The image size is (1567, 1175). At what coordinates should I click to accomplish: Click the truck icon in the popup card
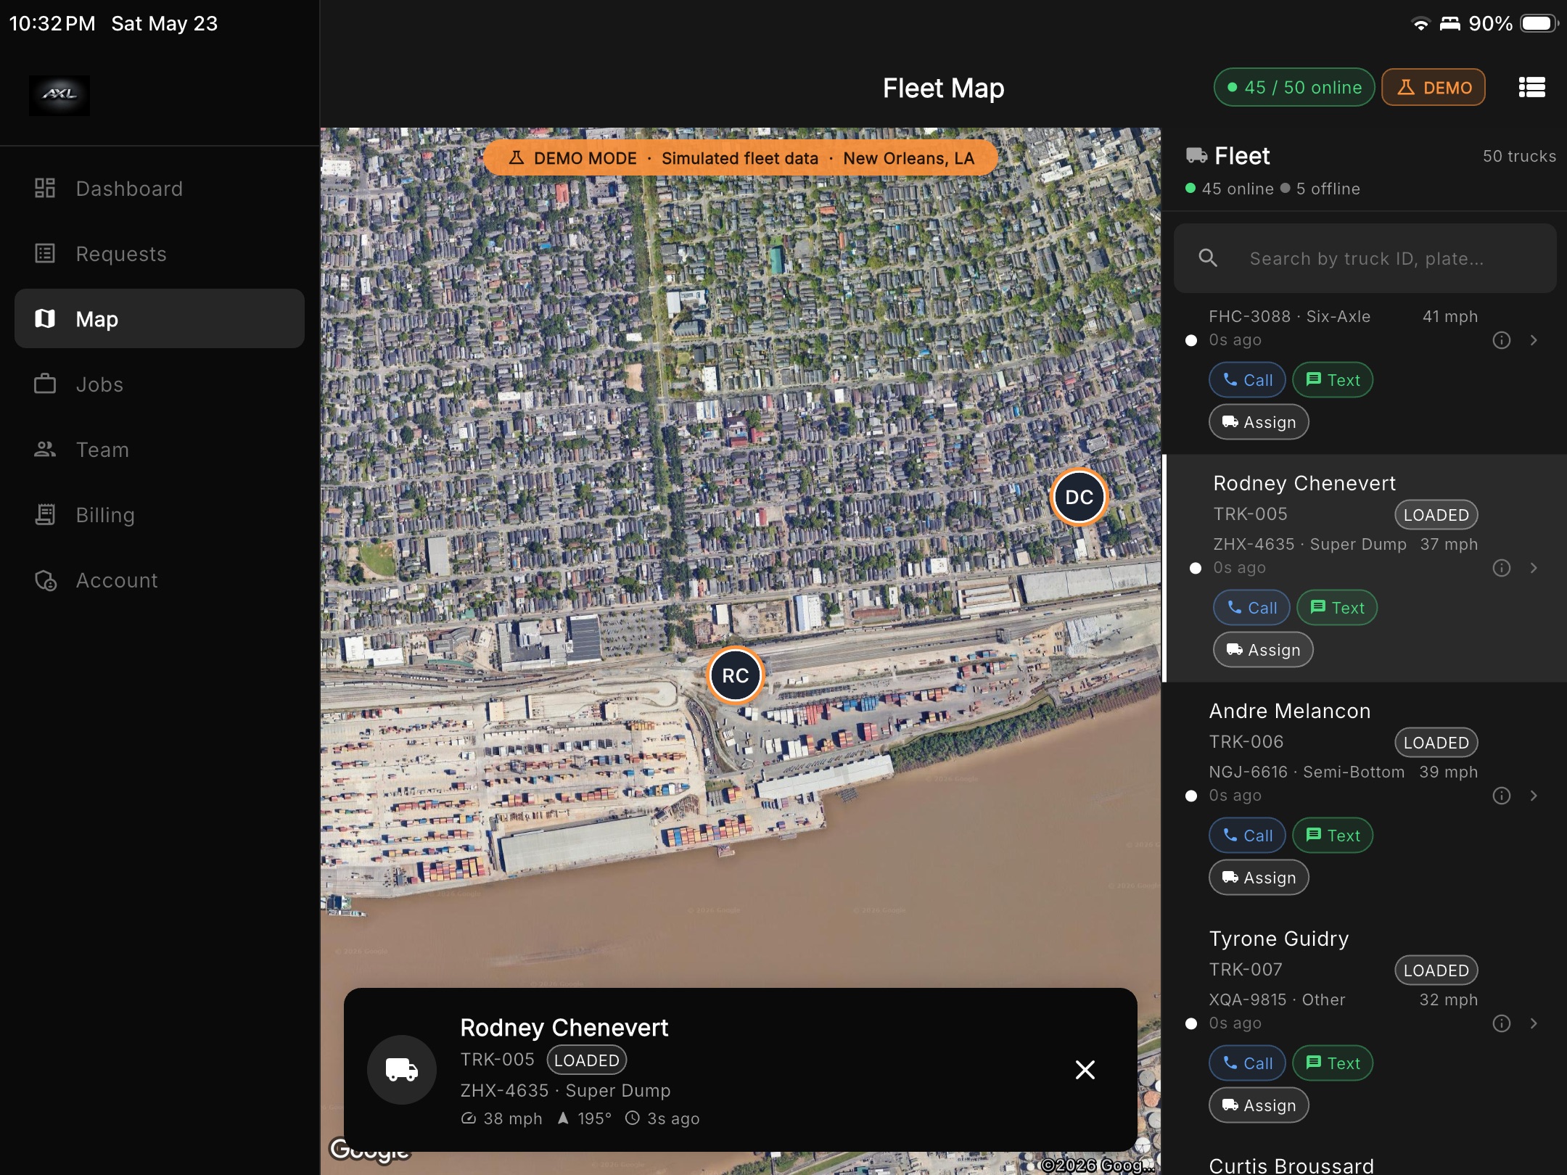click(x=402, y=1069)
